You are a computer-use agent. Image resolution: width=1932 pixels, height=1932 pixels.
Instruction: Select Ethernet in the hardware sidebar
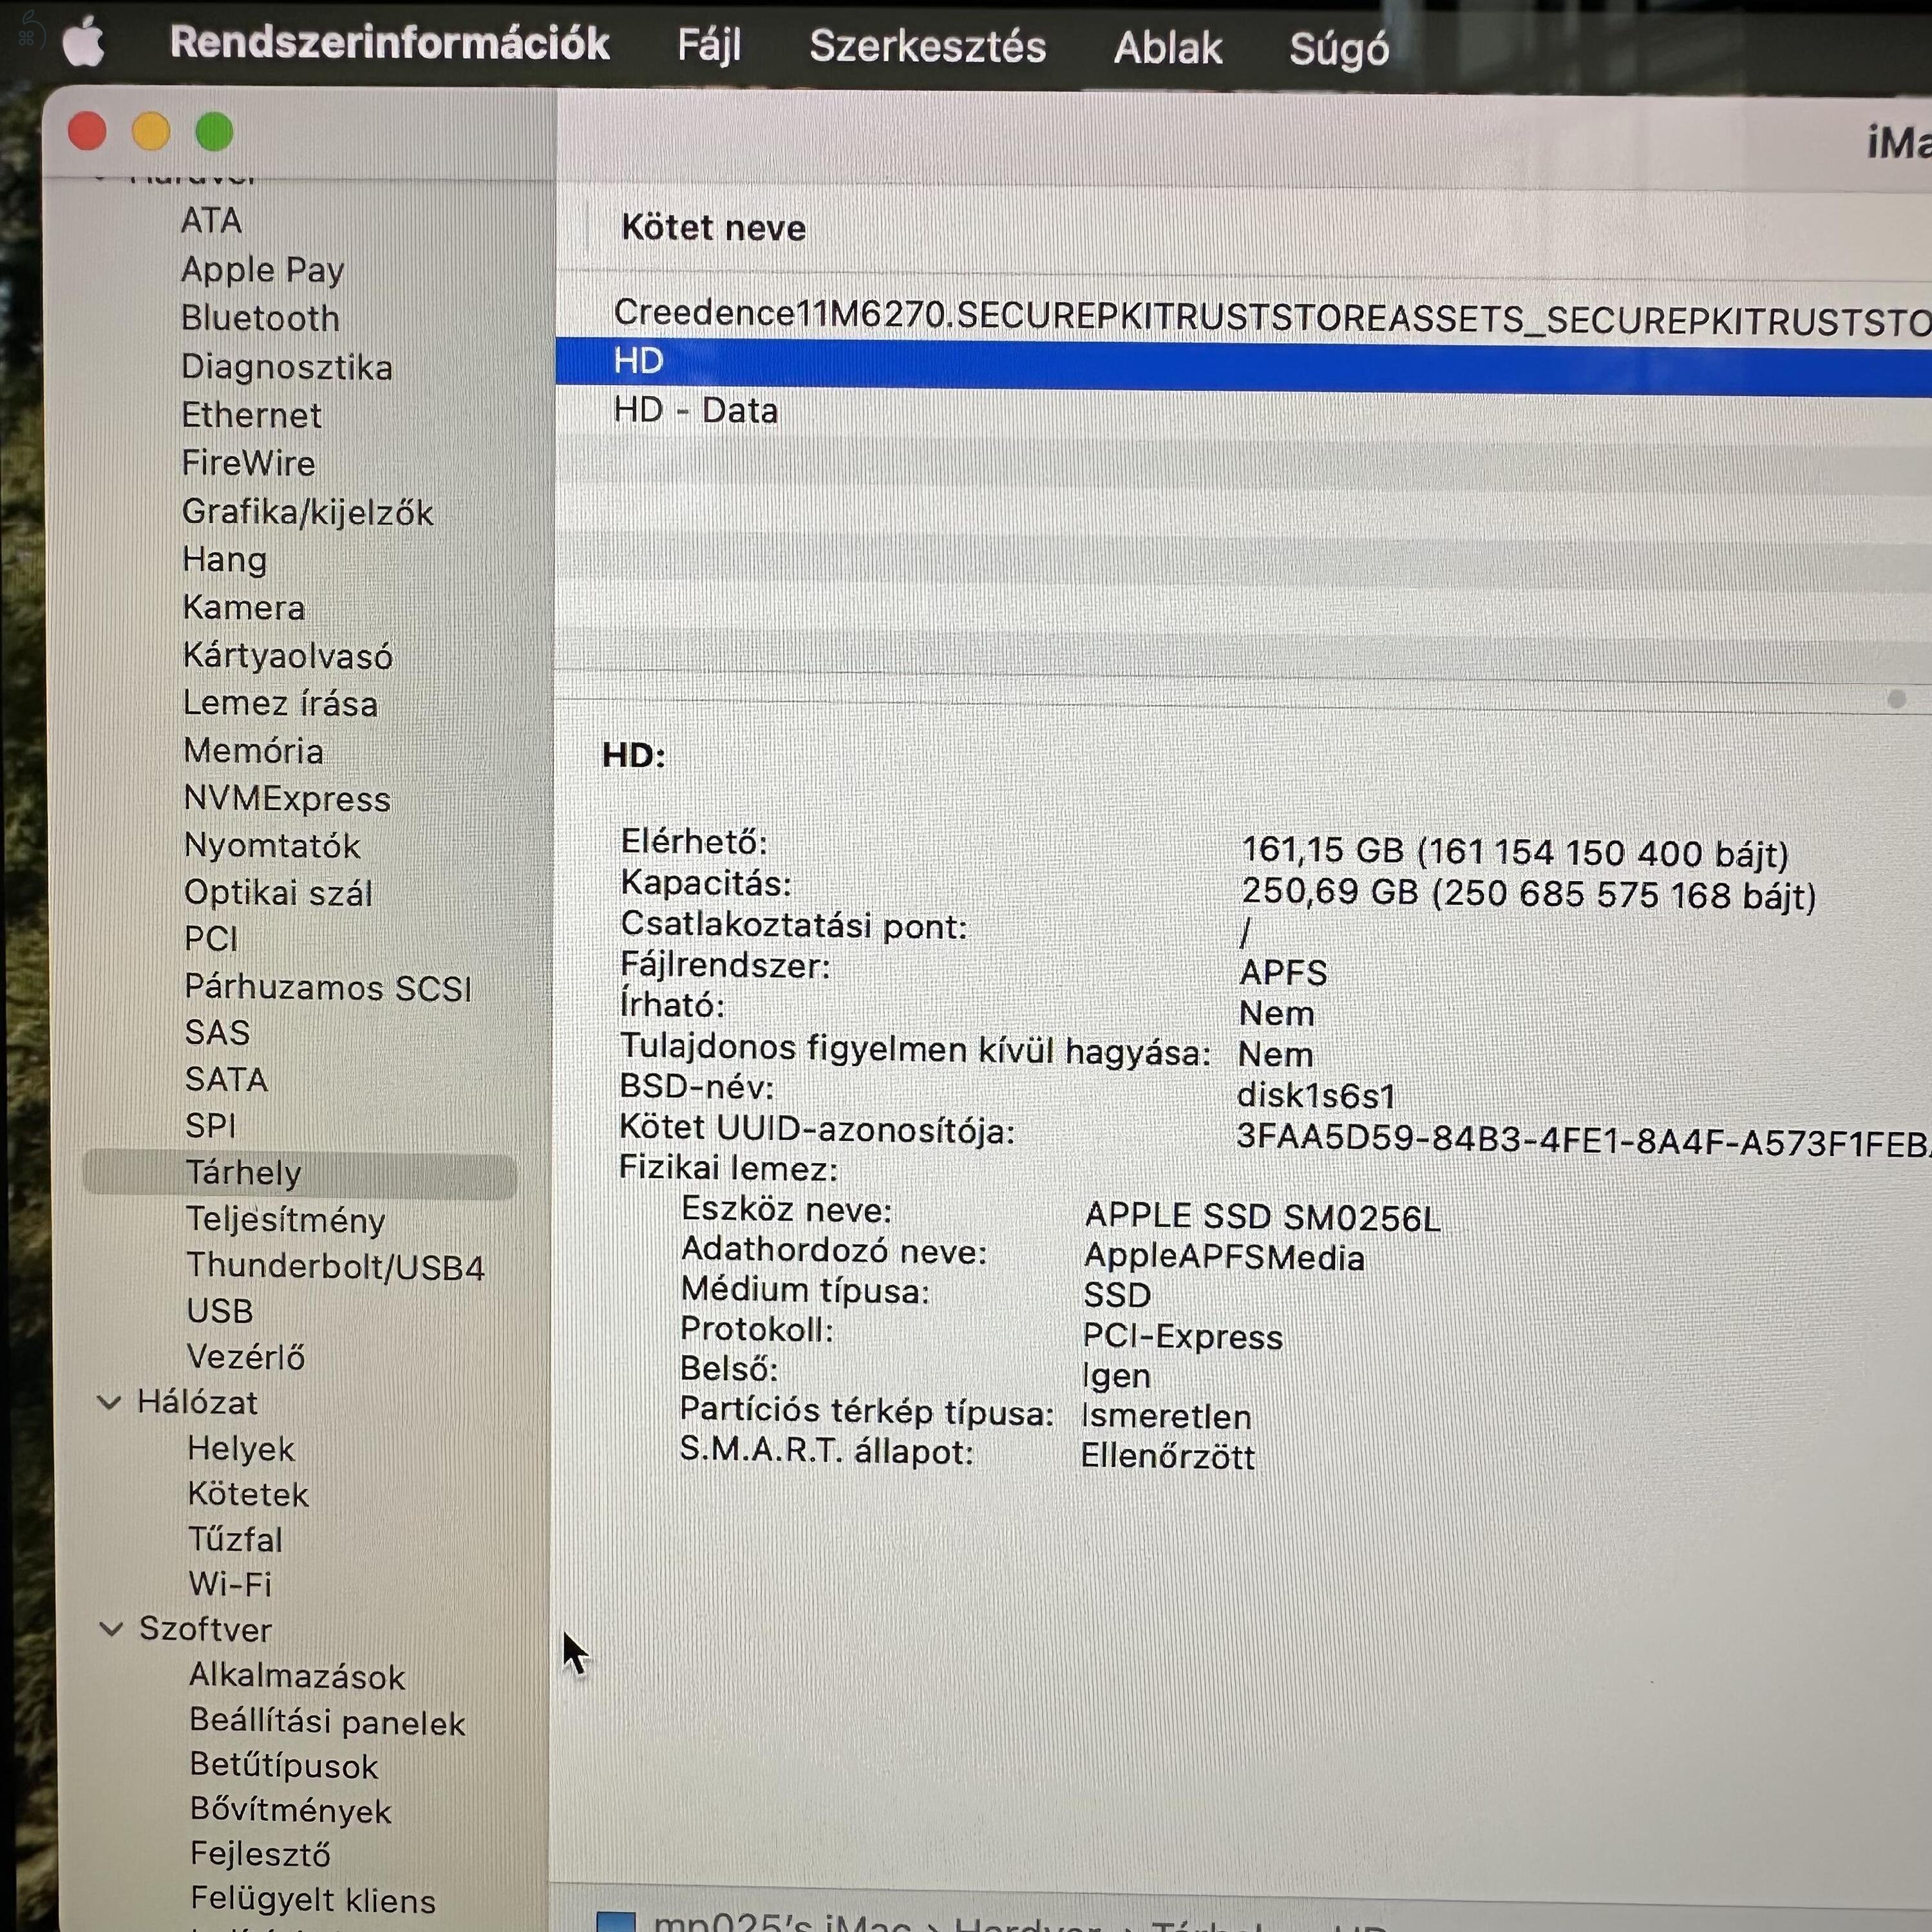click(251, 415)
